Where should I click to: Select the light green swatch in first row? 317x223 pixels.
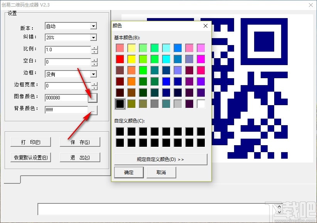(x=143, y=48)
